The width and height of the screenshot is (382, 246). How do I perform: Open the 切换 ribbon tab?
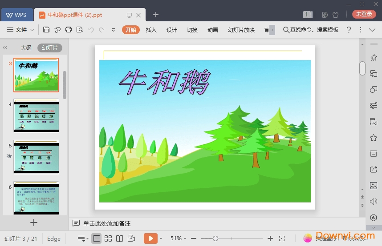192,30
